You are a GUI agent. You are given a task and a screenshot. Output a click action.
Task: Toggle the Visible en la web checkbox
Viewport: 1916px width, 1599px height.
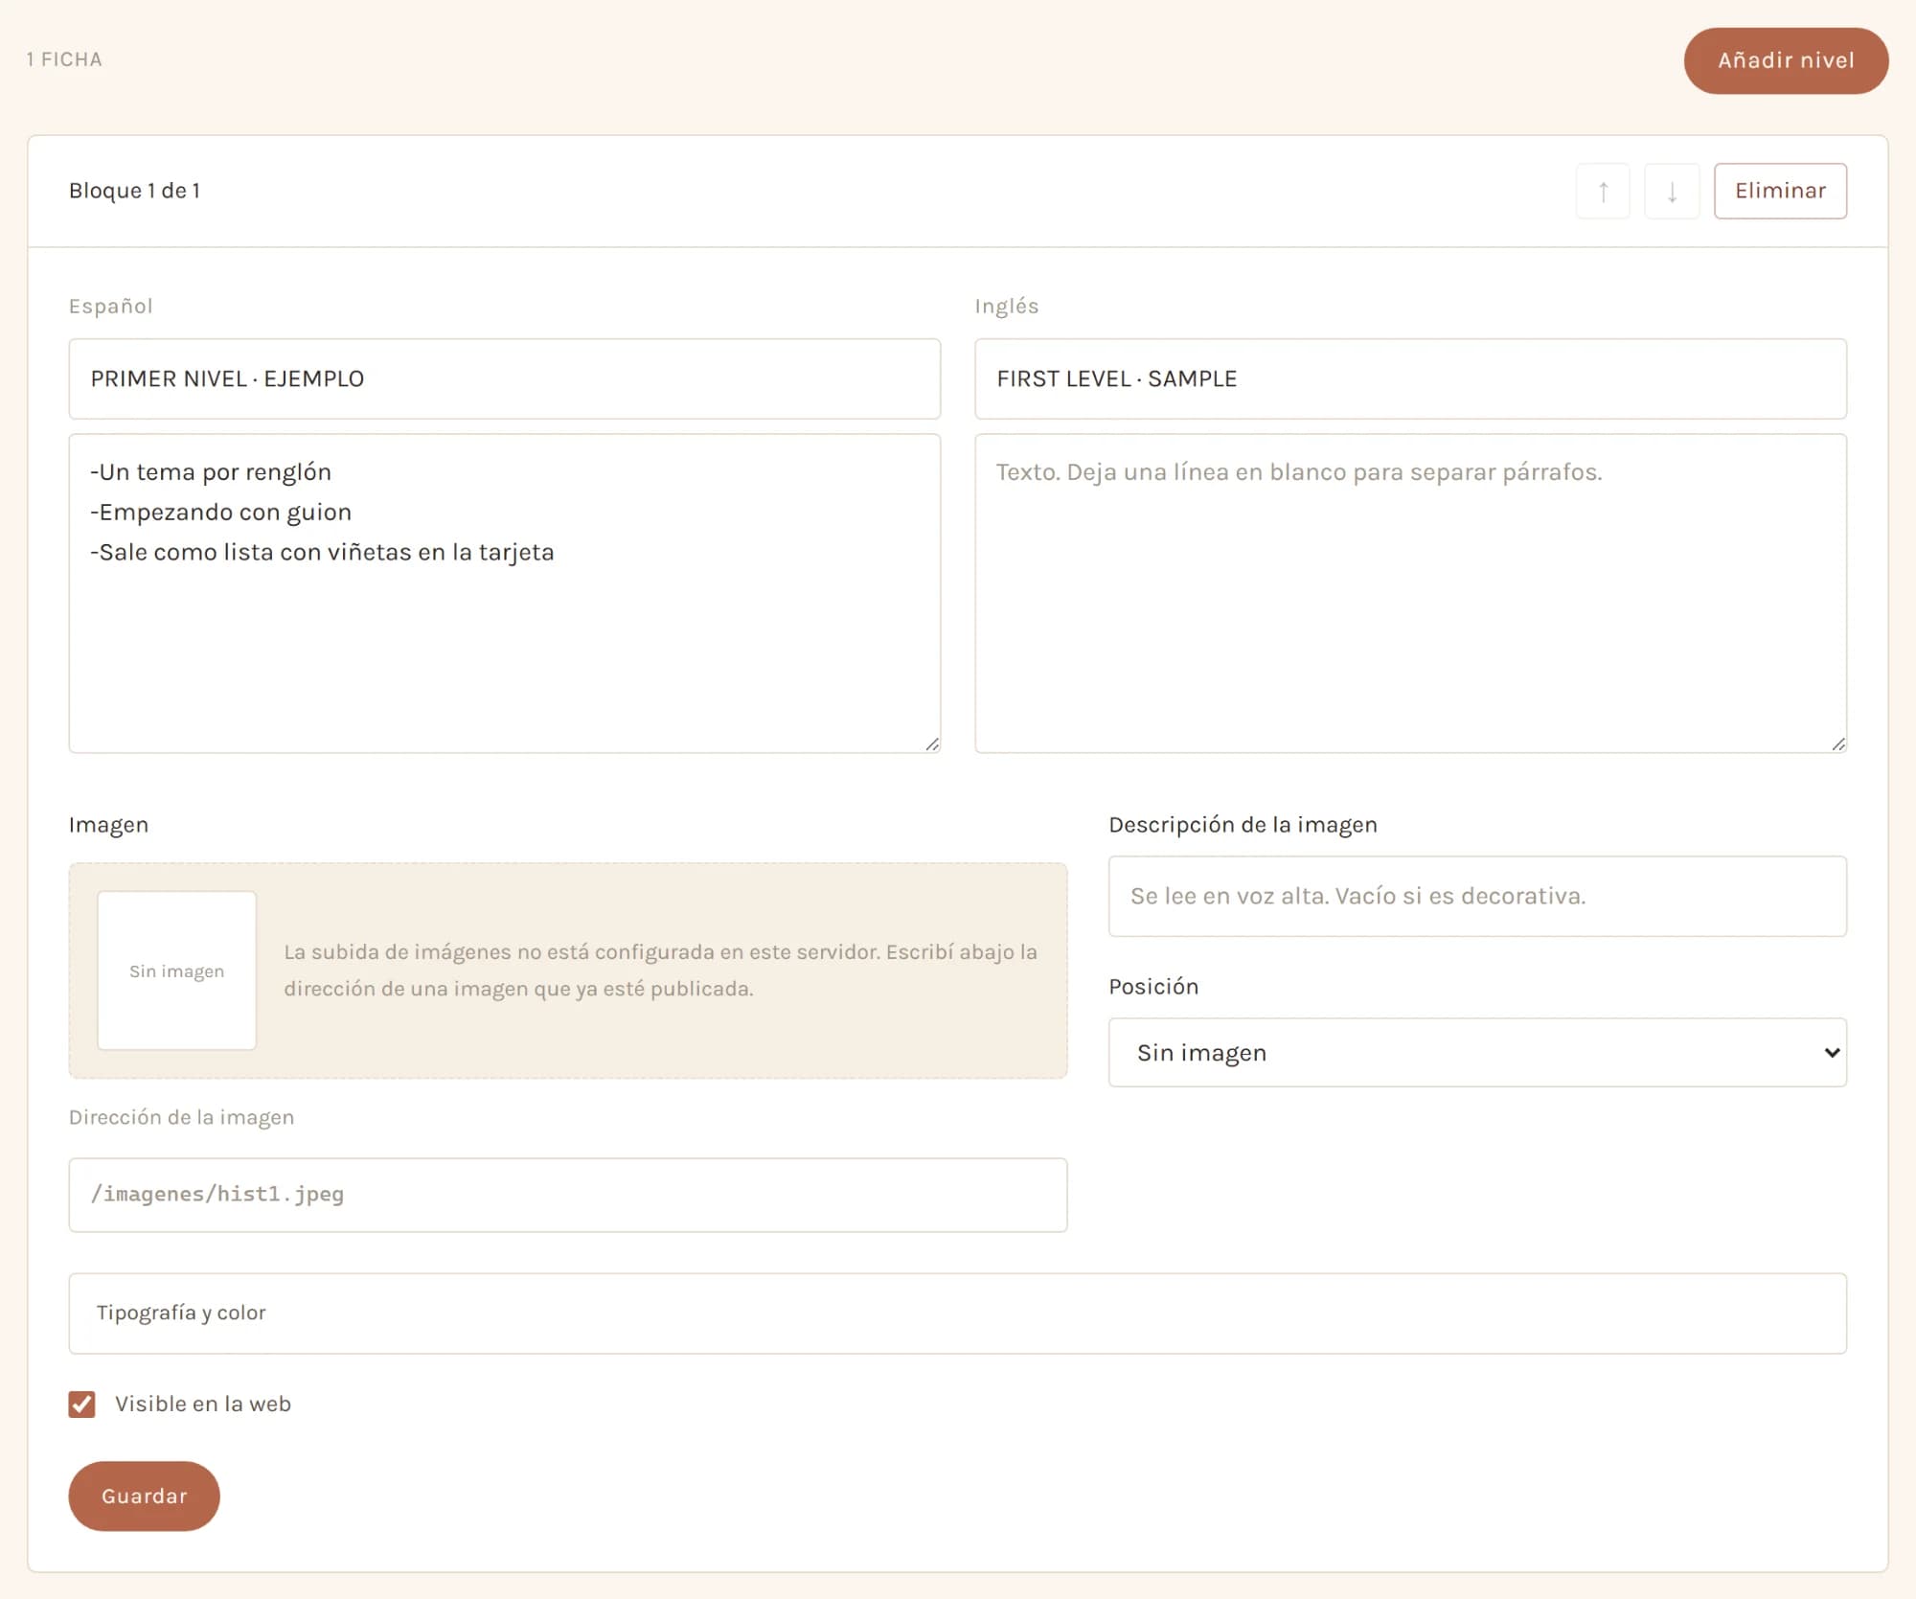82,1404
